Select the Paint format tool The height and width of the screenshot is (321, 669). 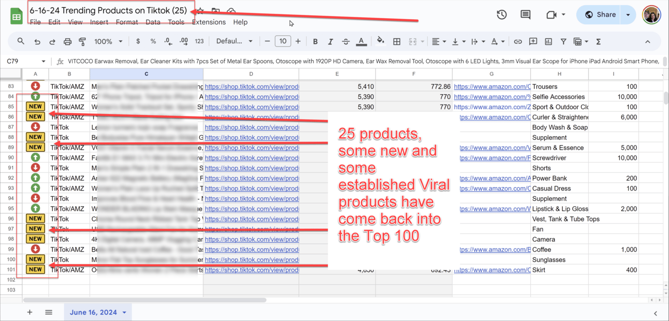(82, 41)
